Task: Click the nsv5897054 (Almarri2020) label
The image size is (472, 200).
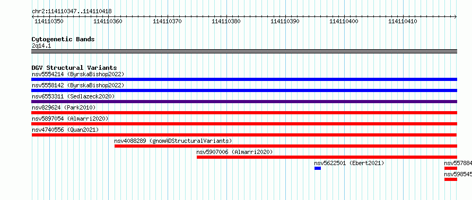Action: 70,119
